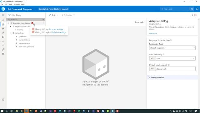The width and height of the screenshot is (200, 113).
Task: Click the Default result property info icon
Action: [169, 65]
